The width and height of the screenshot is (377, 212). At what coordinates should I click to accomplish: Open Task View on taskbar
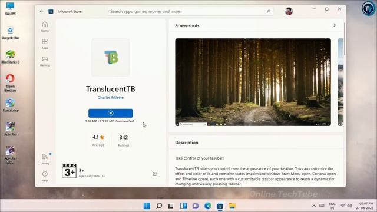pos(171,206)
